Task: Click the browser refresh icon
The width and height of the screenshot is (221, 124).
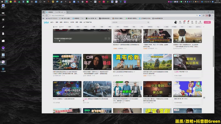Action: click(46, 15)
